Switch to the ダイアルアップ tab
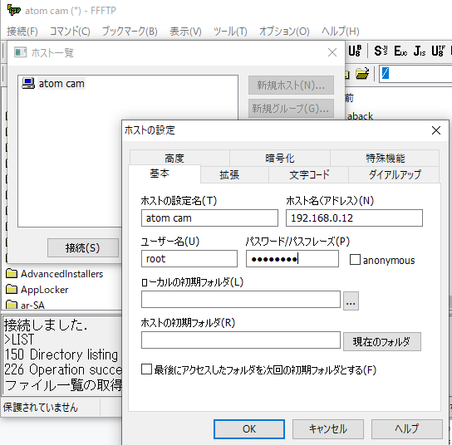Screen dimensions: 452x445 click(395, 174)
